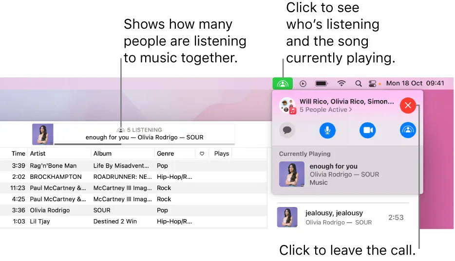Click Life By Misadvent... album cell
Viewport: 455px width, 261px height.
121,166
